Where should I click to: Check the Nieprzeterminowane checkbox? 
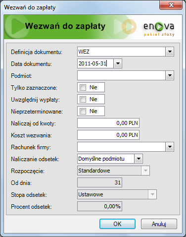(83, 111)
